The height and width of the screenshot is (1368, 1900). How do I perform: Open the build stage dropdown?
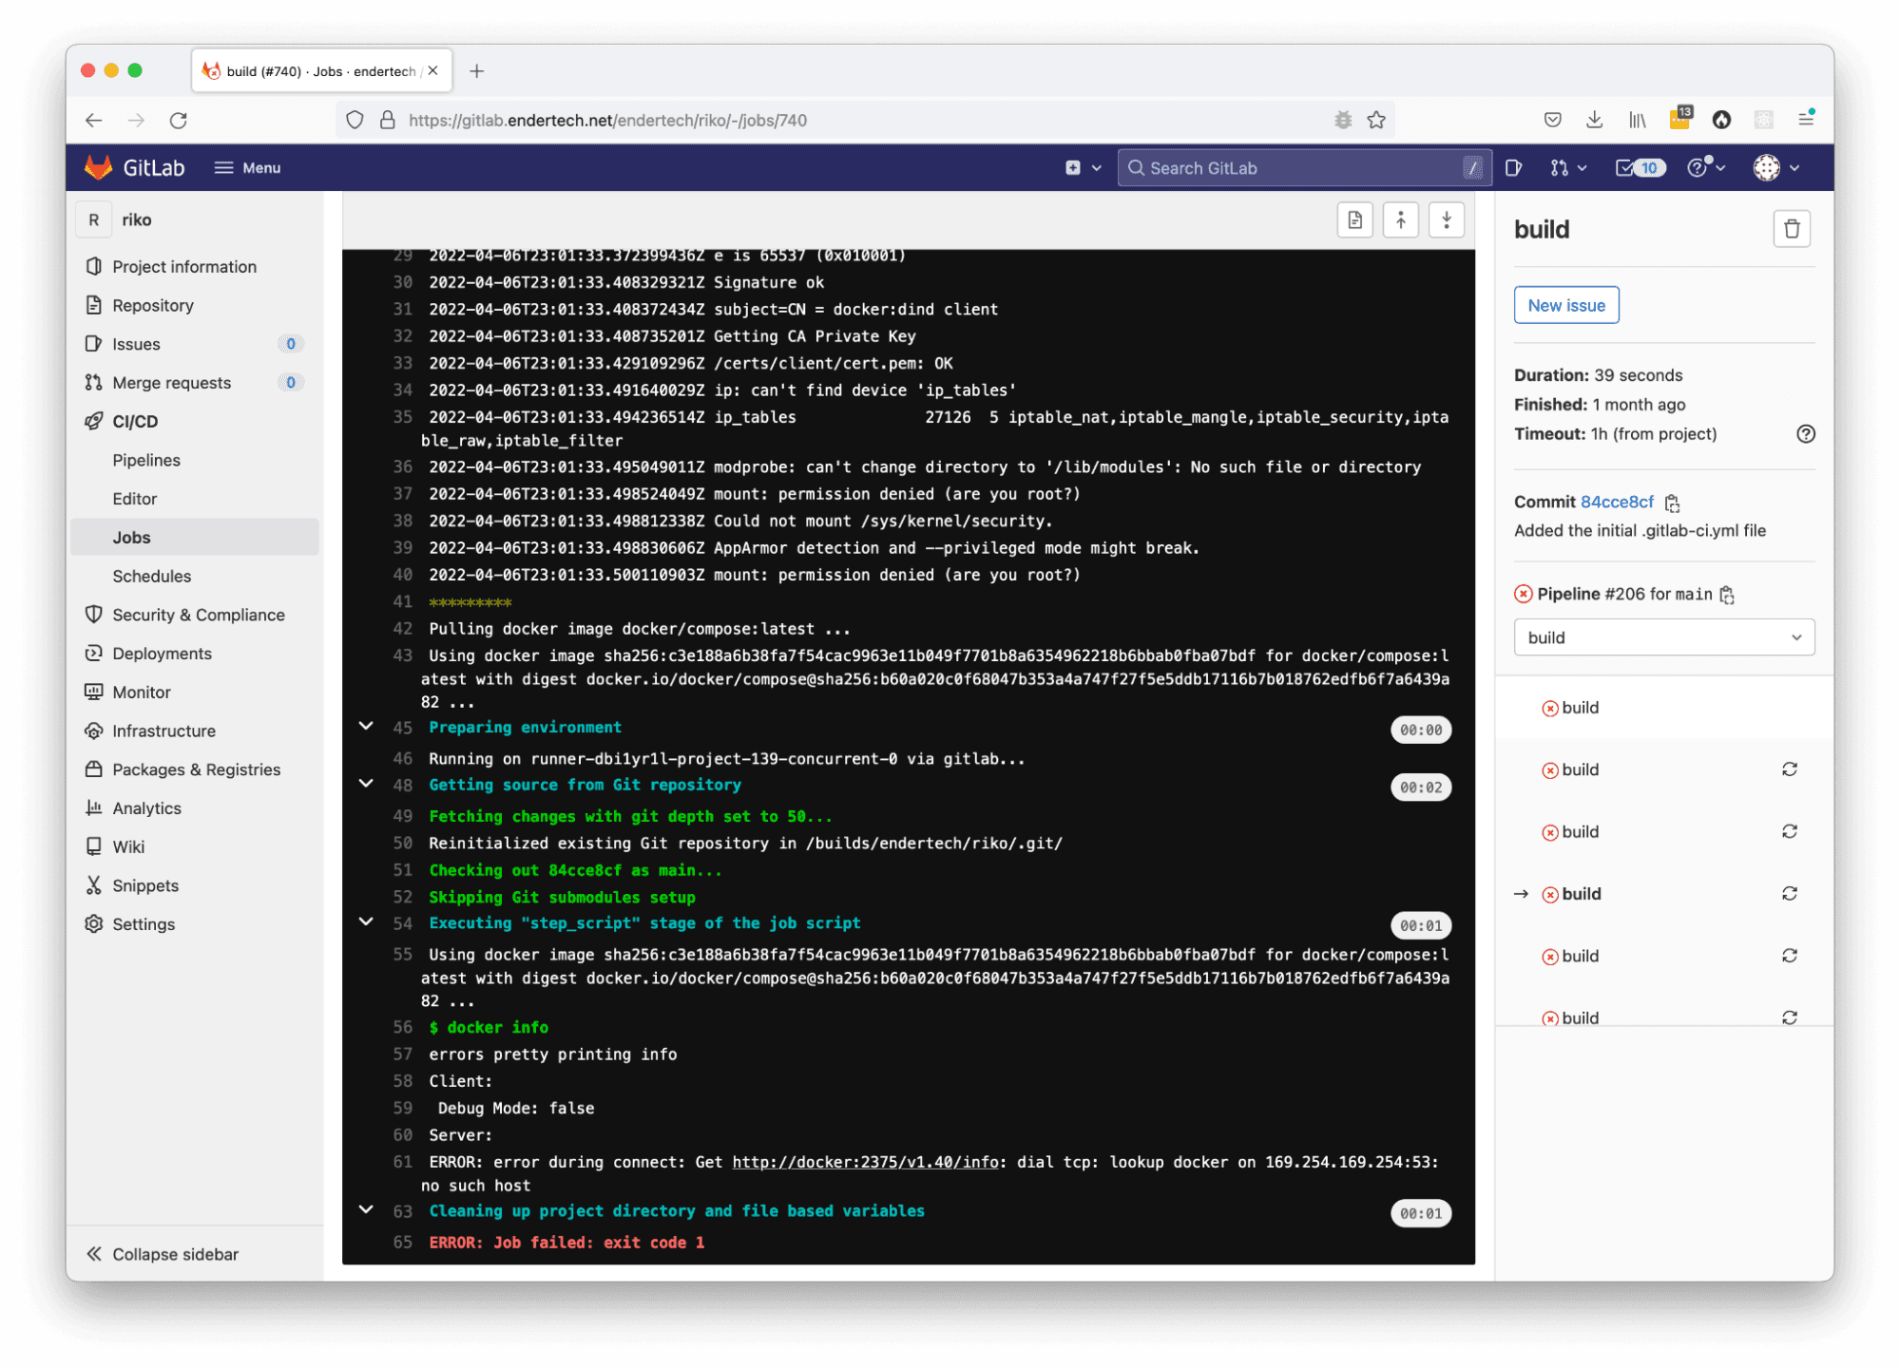pos(1663,637)
